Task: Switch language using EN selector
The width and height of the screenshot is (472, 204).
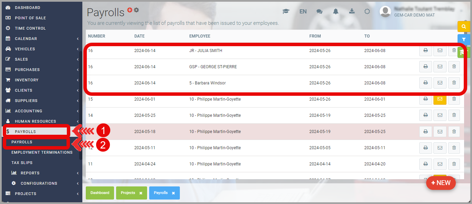Action: 303,11
